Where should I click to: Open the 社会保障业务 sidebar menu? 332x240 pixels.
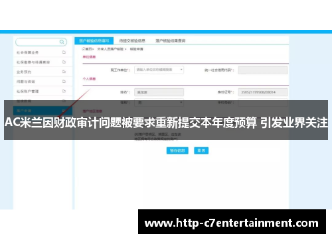click(42, 52)
